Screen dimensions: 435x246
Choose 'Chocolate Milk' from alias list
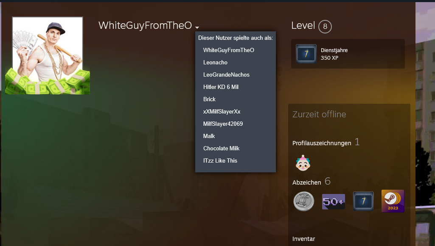pyautogui.click(x=221, y=148)
